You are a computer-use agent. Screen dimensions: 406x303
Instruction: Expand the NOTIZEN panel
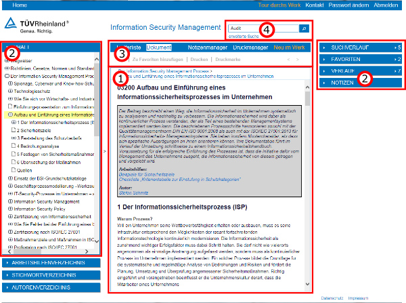361,83
